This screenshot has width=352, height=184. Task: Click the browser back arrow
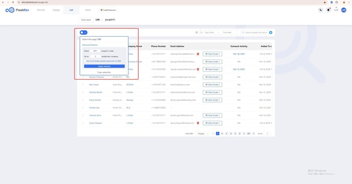point(3,2)
